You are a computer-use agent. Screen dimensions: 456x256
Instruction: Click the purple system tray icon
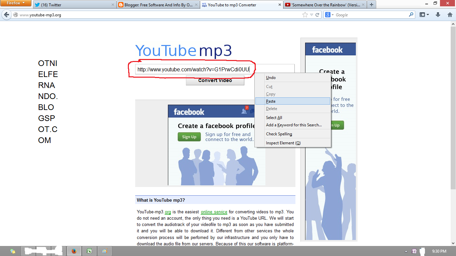tap(414, 251)
